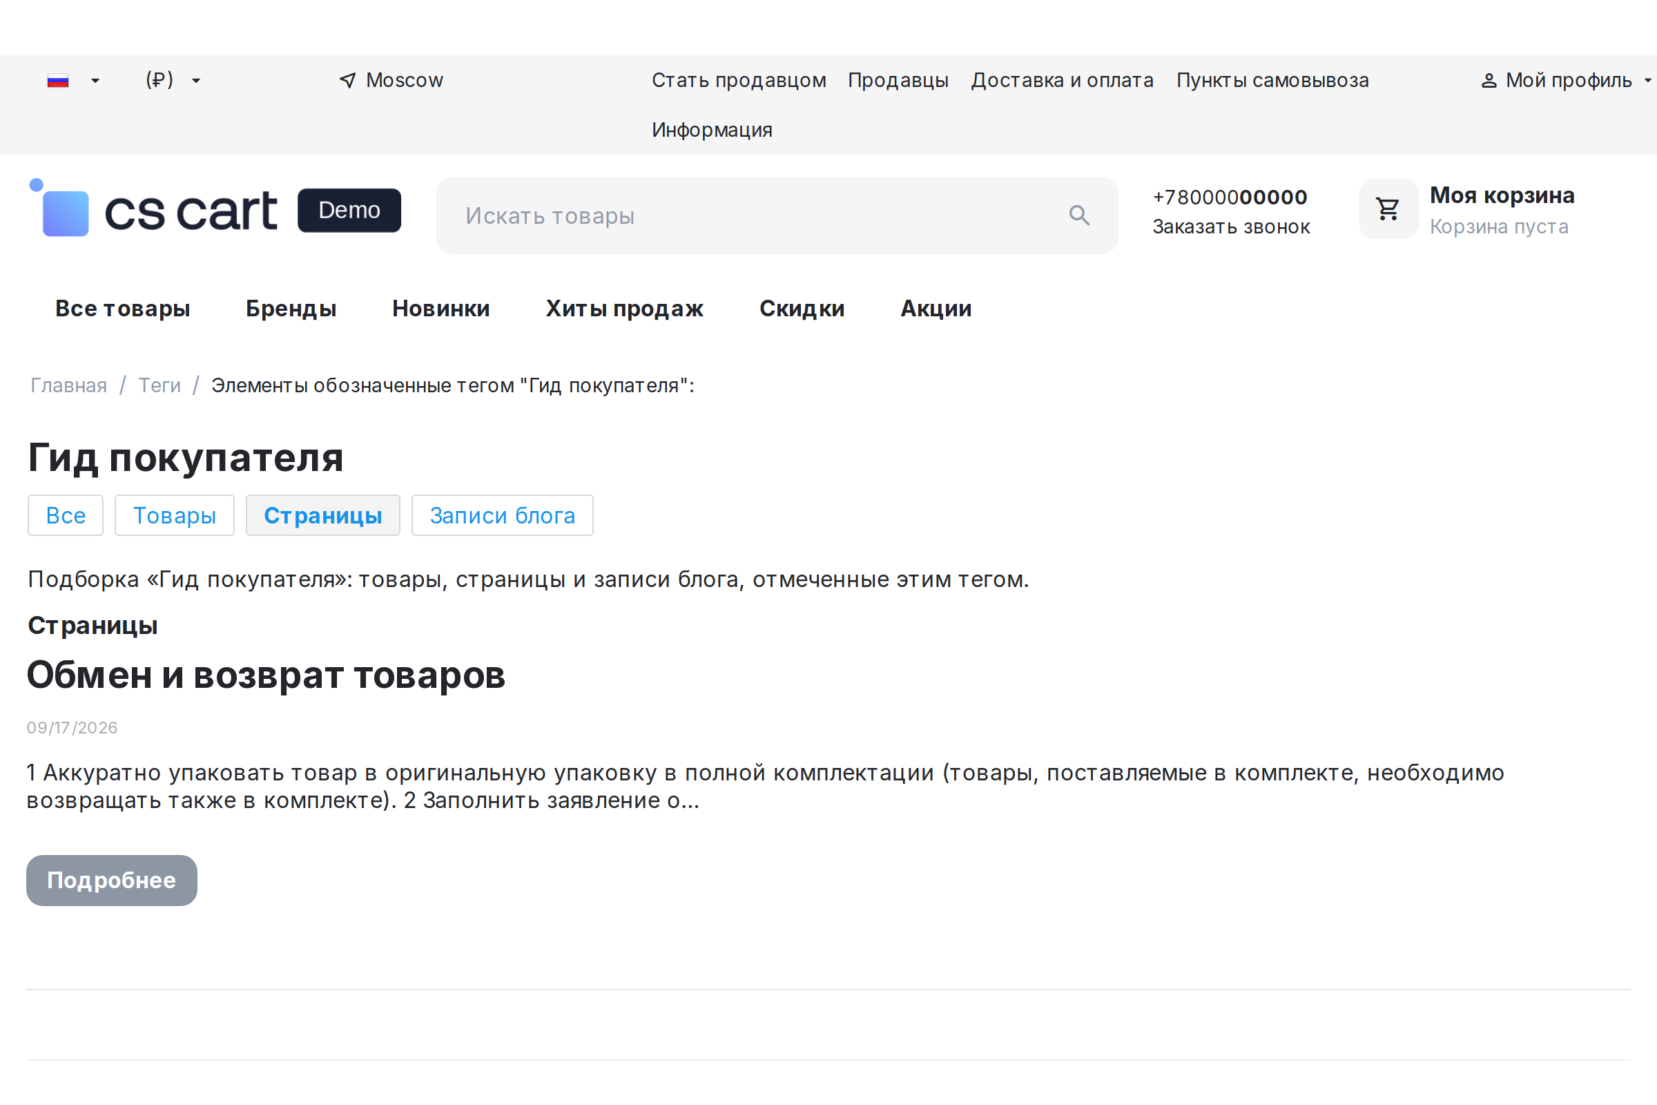The height and width of the screenshot is (1105, 1657).
Task: Go to Главная breadcrumb
Action: pos(68,385)
